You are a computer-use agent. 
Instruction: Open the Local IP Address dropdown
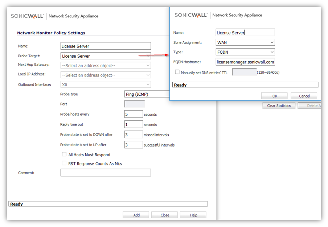click(x=106, y=75)
